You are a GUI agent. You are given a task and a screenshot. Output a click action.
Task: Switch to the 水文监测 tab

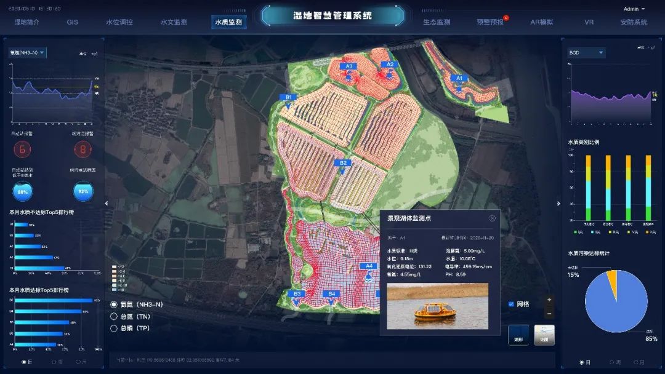point(174,22)
